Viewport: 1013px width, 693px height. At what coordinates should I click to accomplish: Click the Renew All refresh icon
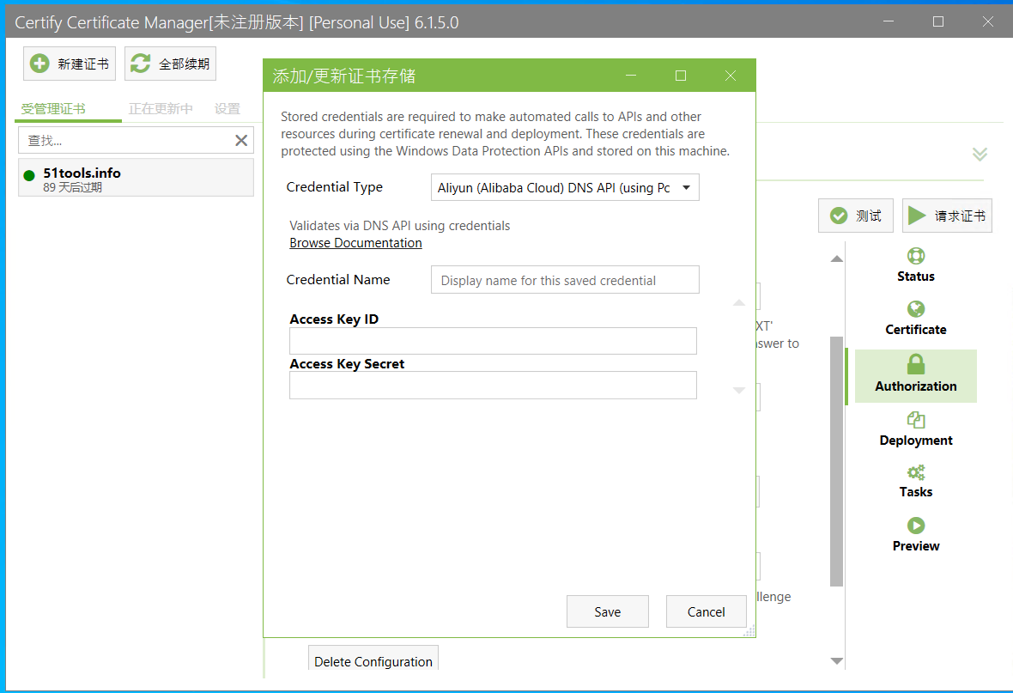click(x=141, y=64)
